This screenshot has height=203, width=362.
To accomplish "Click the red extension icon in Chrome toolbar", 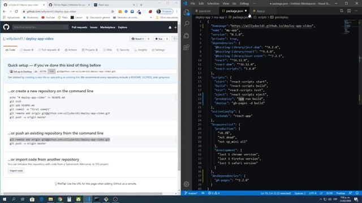I will pyautogui.click(x=150, y=11).
